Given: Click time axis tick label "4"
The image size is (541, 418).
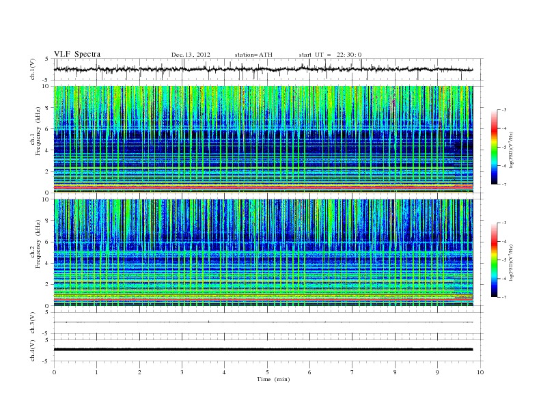Looking at the screenshot, I should tap(224, 372).
